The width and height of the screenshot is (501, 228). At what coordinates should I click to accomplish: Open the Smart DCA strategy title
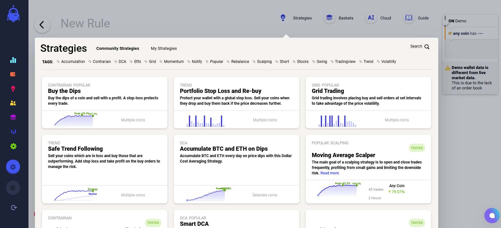pos(194,224)
